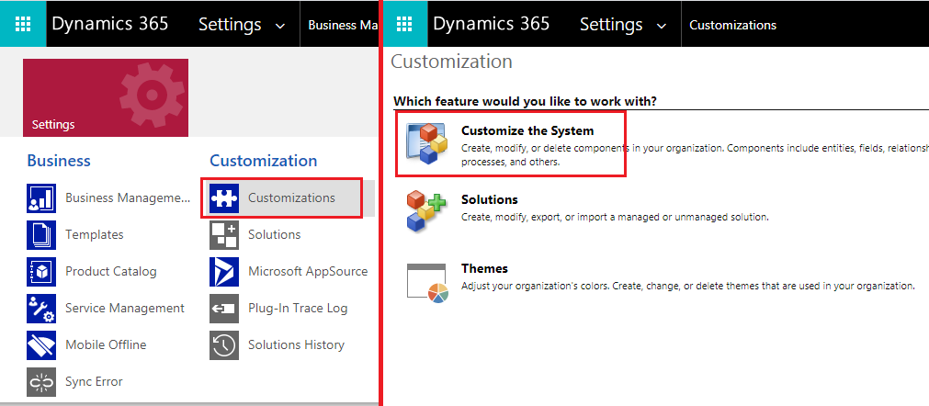Open Solutions link in Customization group
929x406 pixels.
pyautogui.click(x=275, y=234)
